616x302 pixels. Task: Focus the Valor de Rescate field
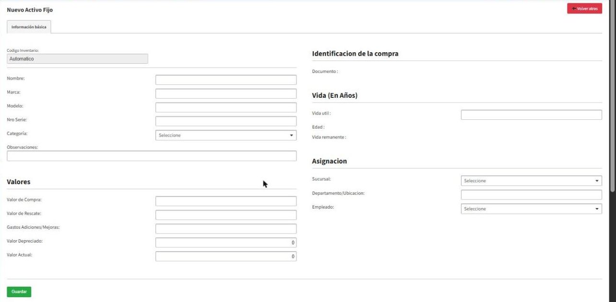pos(226,215)
